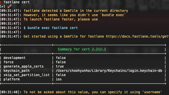Click the force option row label
This screenshot has height=95, width=169.
pos(9,62)
